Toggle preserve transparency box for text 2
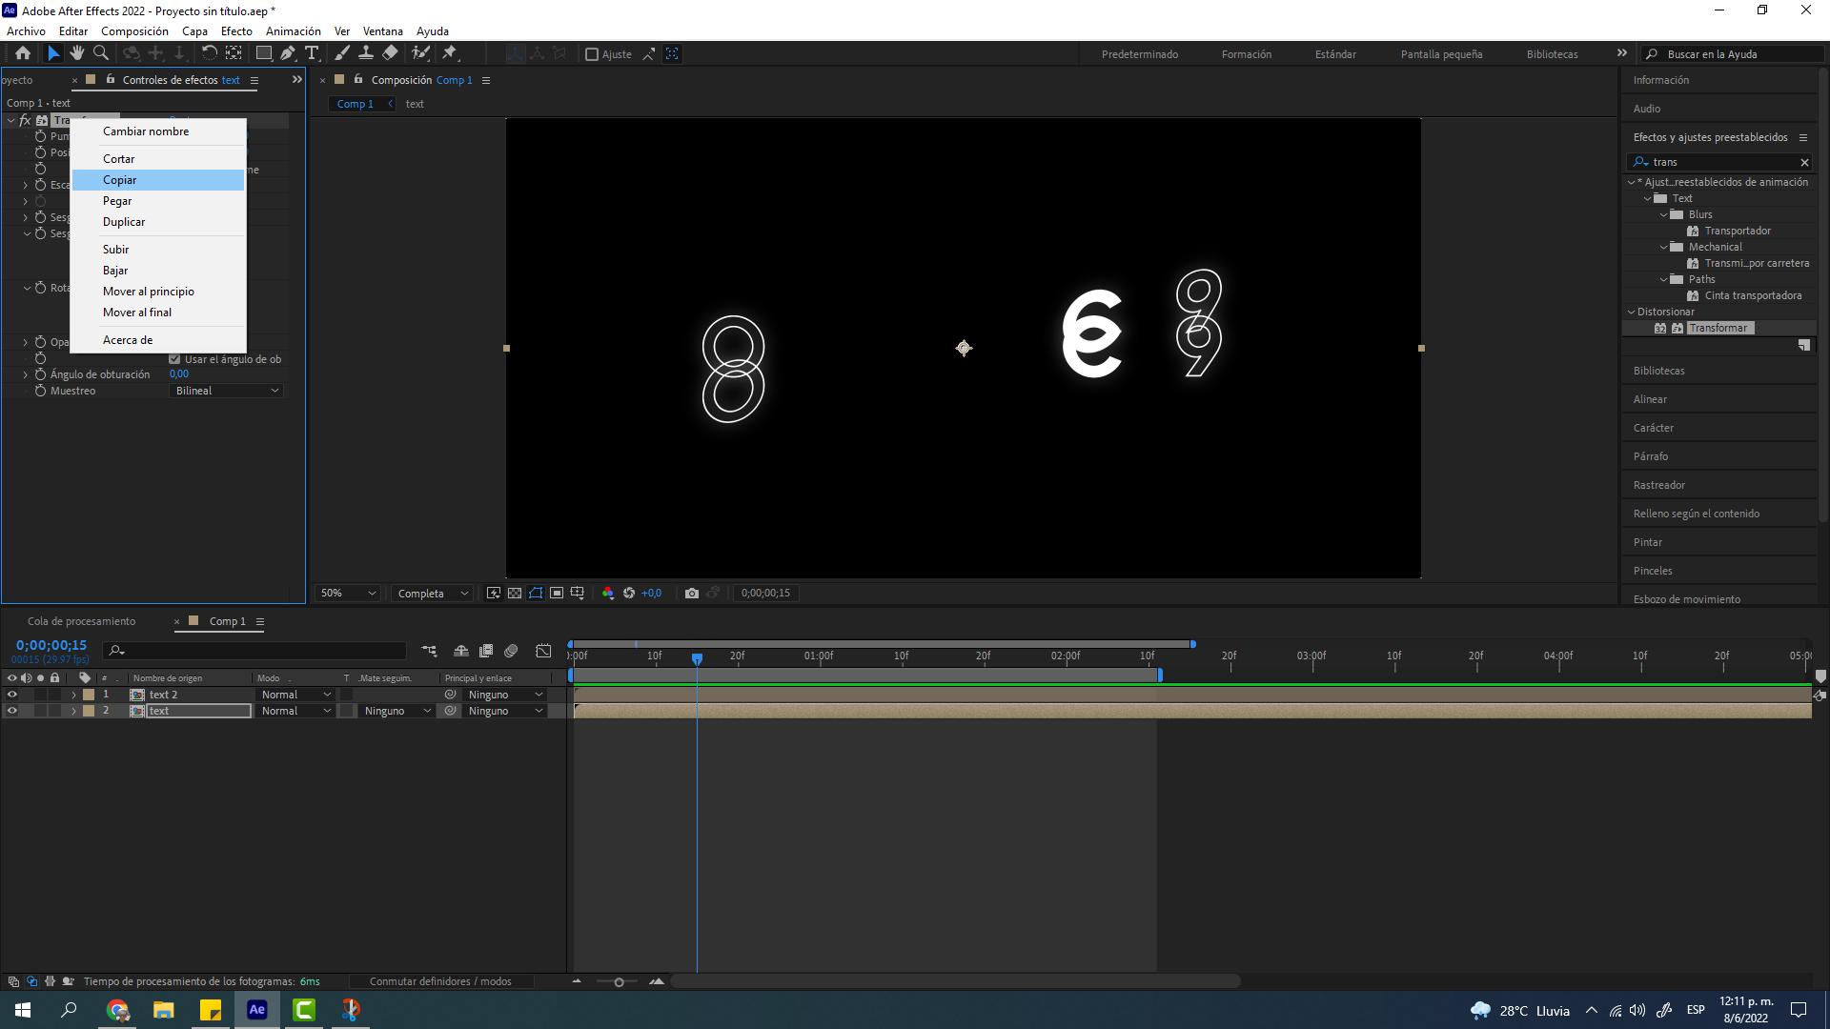 [x=347, y=695]
